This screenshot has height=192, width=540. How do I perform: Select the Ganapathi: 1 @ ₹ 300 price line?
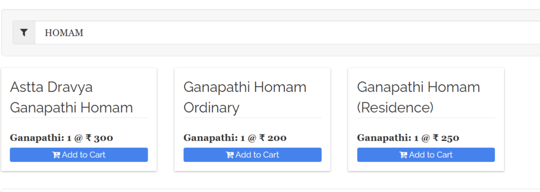(x=62, y=138)
